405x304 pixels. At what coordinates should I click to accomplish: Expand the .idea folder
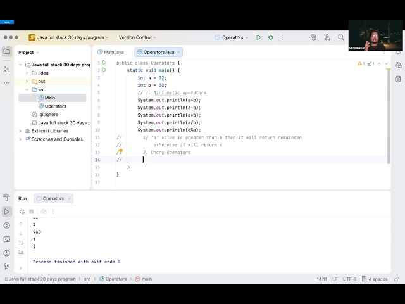click(27, 73)
